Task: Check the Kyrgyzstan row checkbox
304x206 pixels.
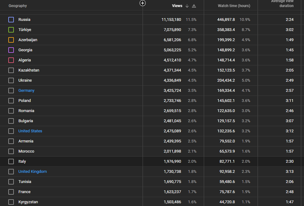Action: [x=11, y=202]
